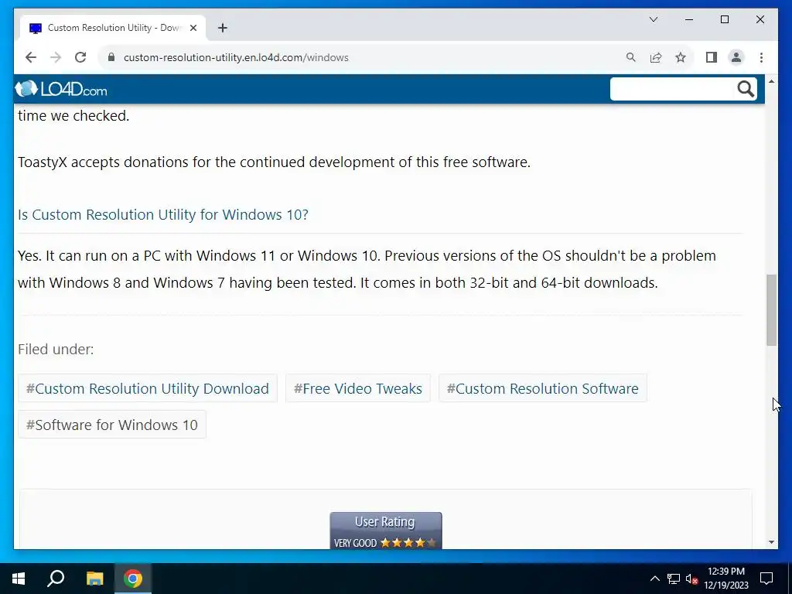Close the Custom Resolution Utility tab
Image resolution: width=792 pixels, height=594 pixels.
click(x=193, y=28)
